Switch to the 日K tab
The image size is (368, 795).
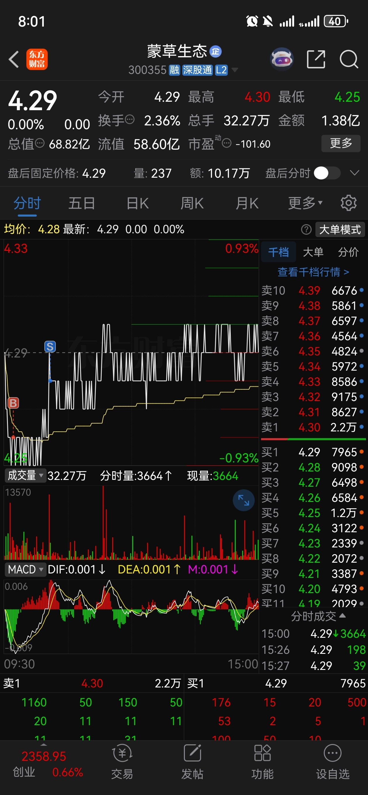[138, 203]
